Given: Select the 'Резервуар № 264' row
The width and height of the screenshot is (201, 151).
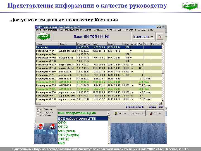Looking at the screenshot, I should point(99,86).
